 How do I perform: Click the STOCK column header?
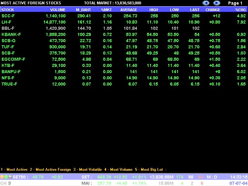[7, 10]
